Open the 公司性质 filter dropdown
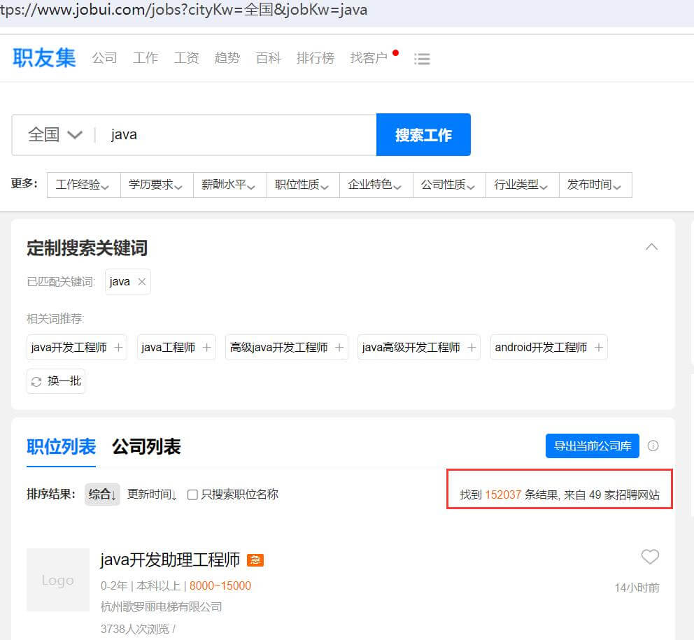694x640 pixels. point(449,185)
